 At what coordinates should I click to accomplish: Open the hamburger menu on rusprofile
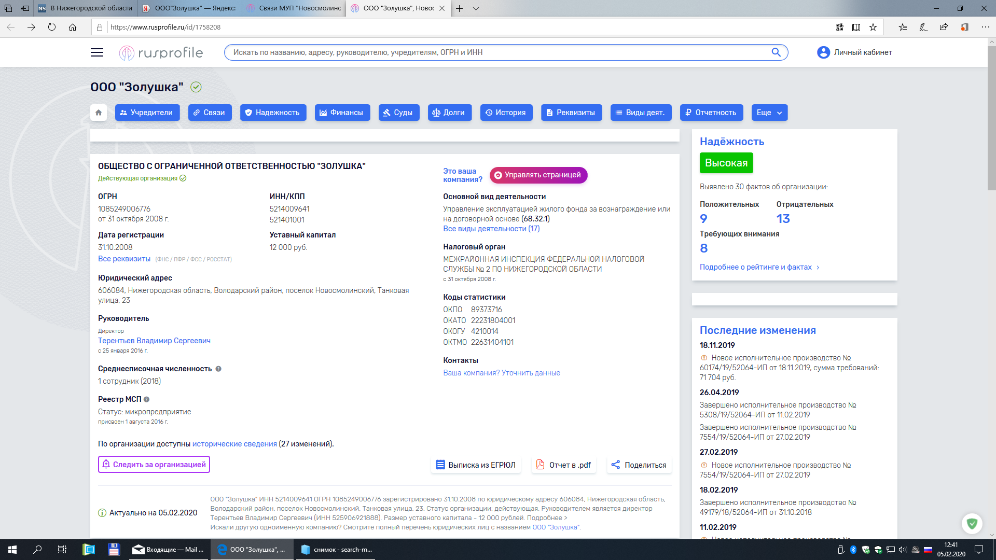coord(97,52)
